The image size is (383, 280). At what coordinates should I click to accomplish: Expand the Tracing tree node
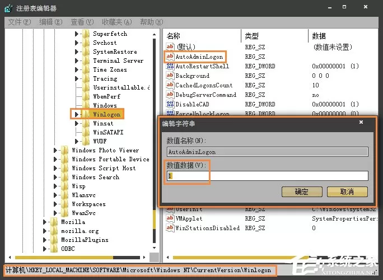(x=77, y=78)
